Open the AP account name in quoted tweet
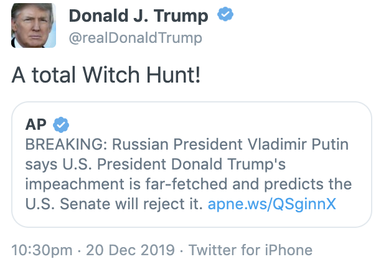The height and width of the screenshot is (267, 381). pos(35,125)
